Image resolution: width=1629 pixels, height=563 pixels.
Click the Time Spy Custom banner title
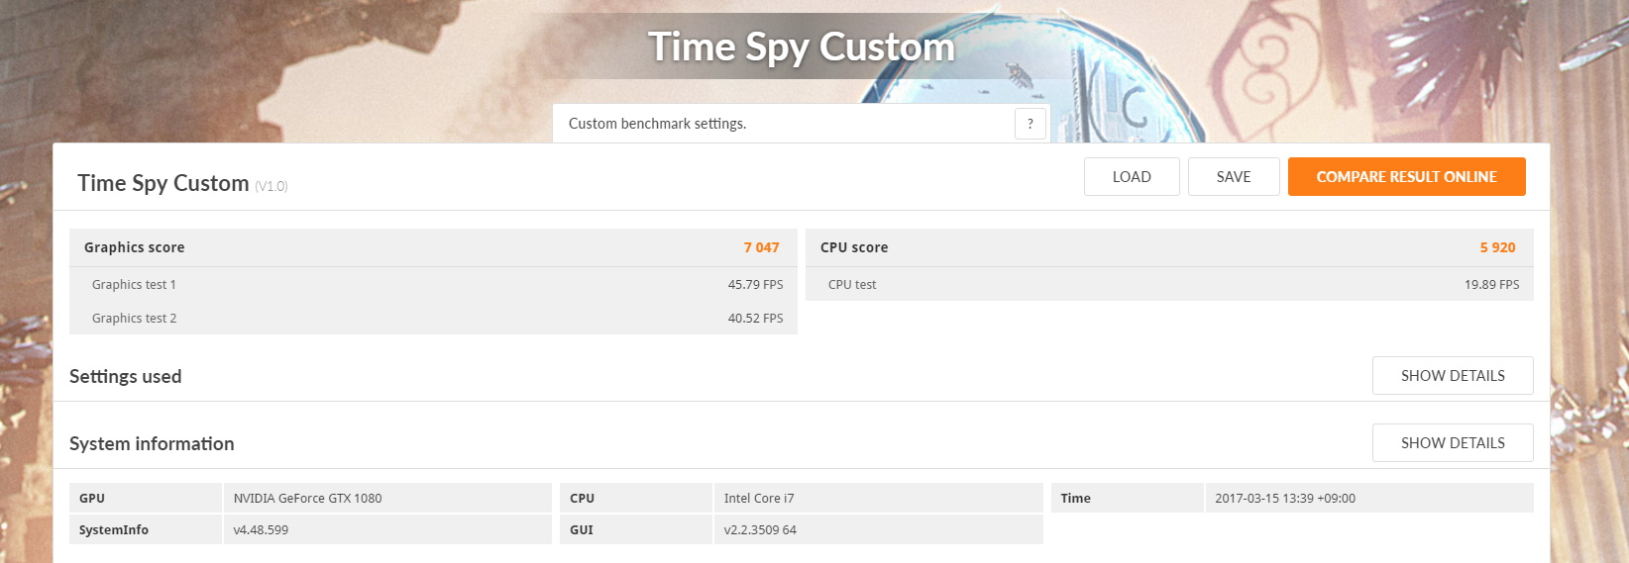802,47
